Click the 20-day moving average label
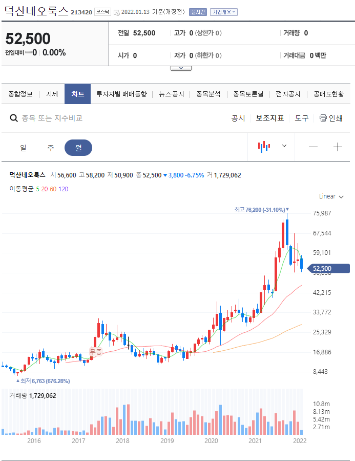 click(45, 189)
